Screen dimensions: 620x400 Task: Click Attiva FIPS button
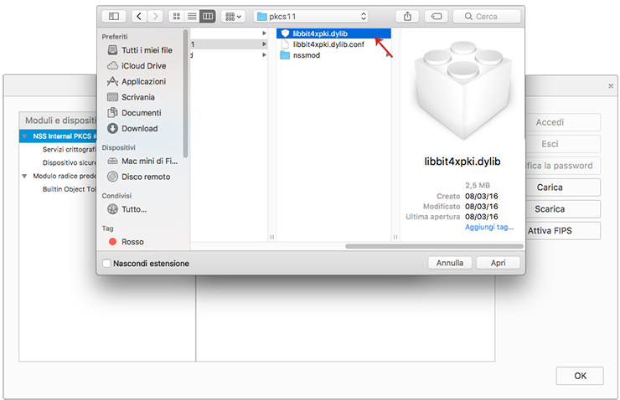pos(563,231)
